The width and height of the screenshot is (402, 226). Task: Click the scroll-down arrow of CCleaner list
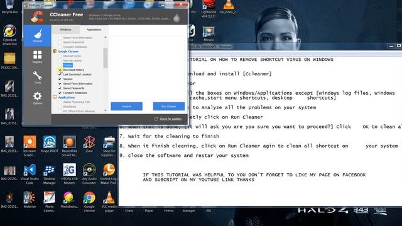pyautogui.click(x=106, y=110)
